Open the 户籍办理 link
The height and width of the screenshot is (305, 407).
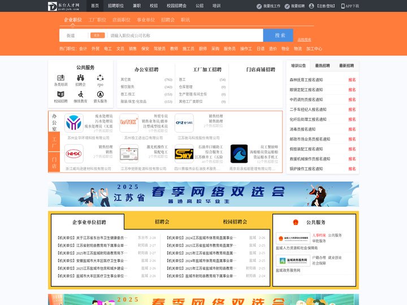coord(319,258)
